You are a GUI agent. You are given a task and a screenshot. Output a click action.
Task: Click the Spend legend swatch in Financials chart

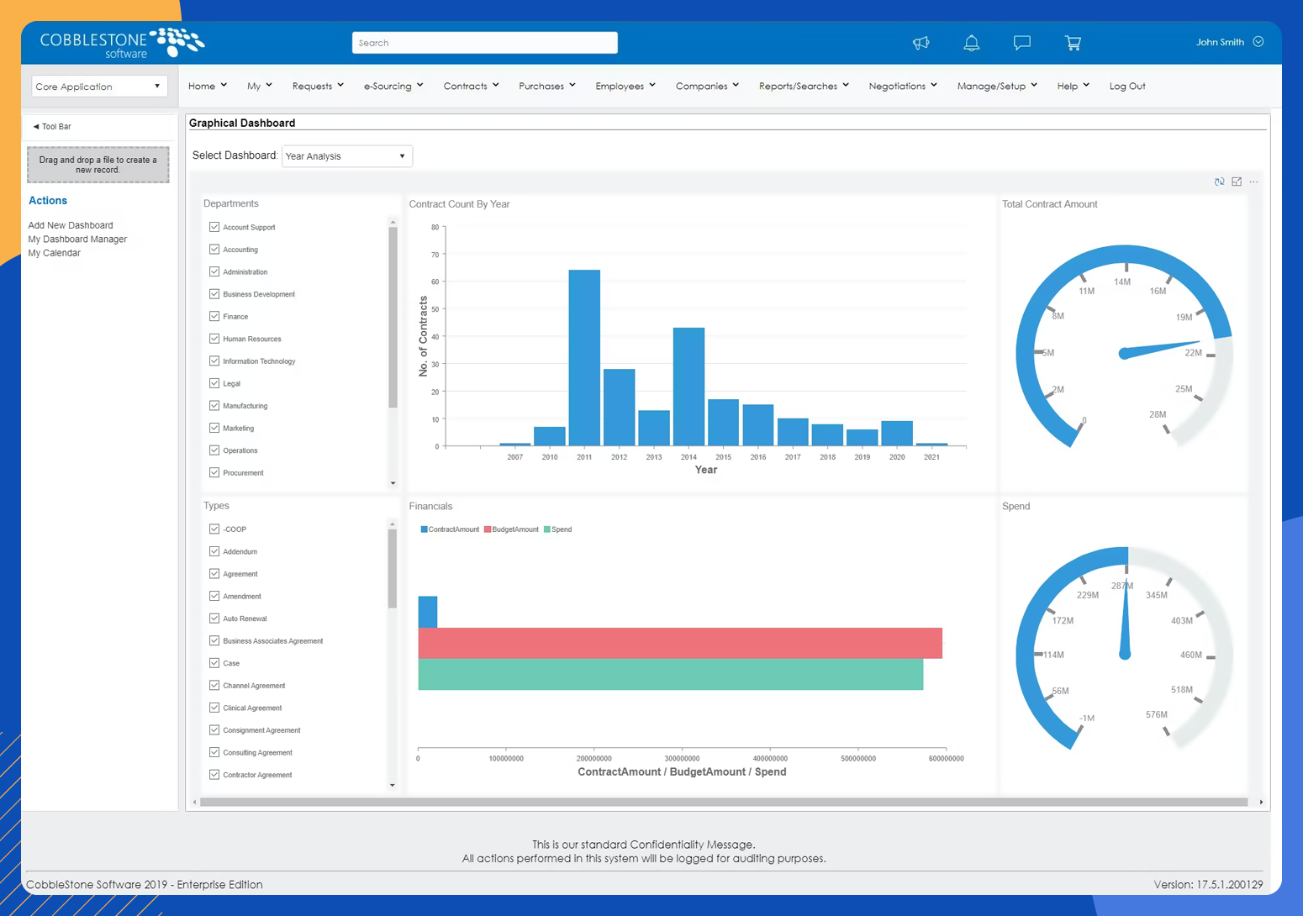pyautogui.click(x=546, y=529)
